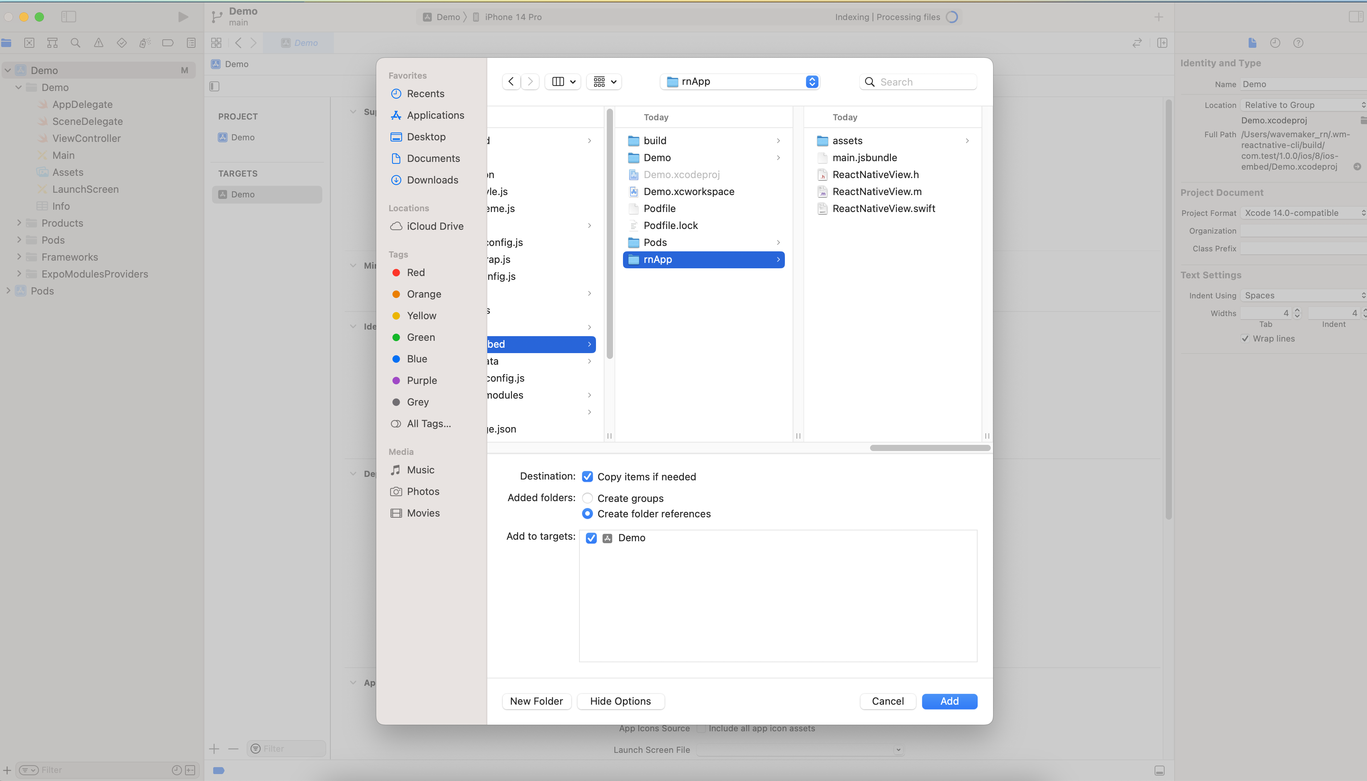Open the Find navigator magnifier icon
The width and height of the screenshot is (1367, 781).
click(x=76, y=43)
